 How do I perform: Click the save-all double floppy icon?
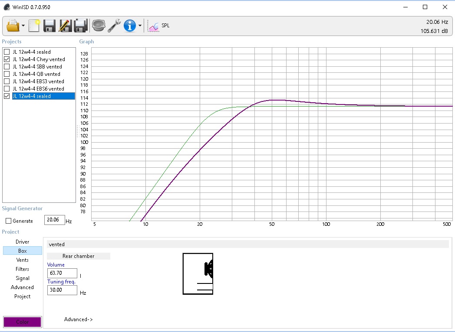coord(81,26)
